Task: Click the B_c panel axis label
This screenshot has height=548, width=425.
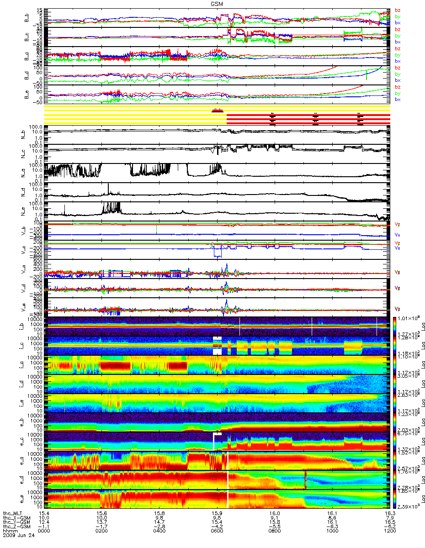Action: (27, 37)
